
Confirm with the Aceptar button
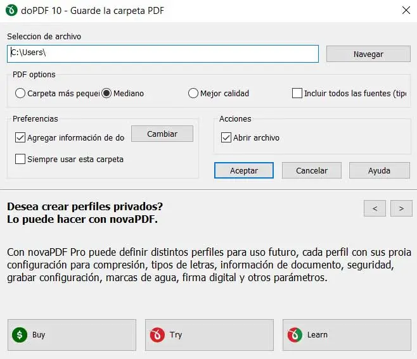pyautogui.click(x=244, y=170)
